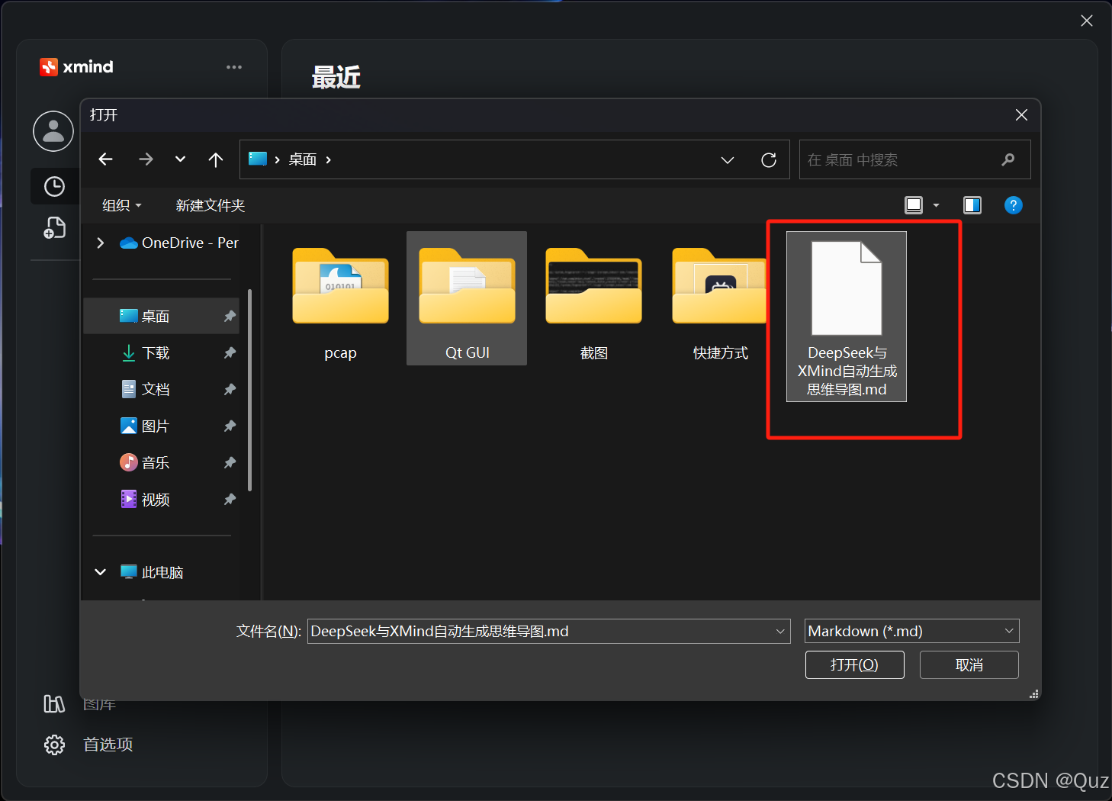Screen dimensions: 1112x801
Task: Select the Recent clock icon in xmind sidebar
Action: [54, 186]
